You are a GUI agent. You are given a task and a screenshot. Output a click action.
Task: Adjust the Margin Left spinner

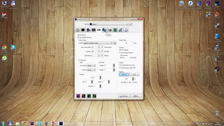[92, 82]
